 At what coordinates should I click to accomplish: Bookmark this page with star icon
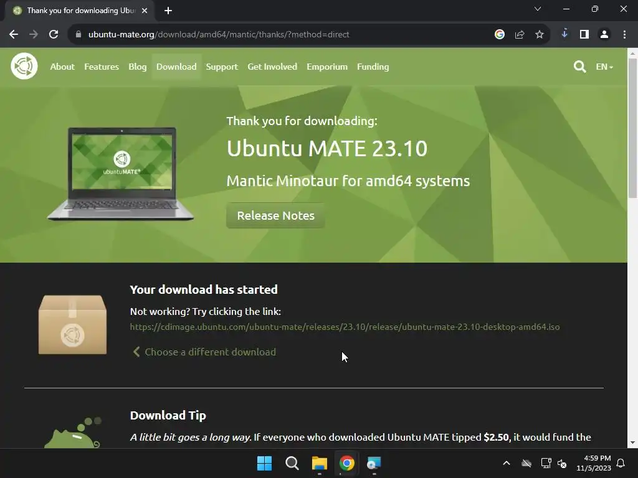pyautogui.click(x=539, y=35)
